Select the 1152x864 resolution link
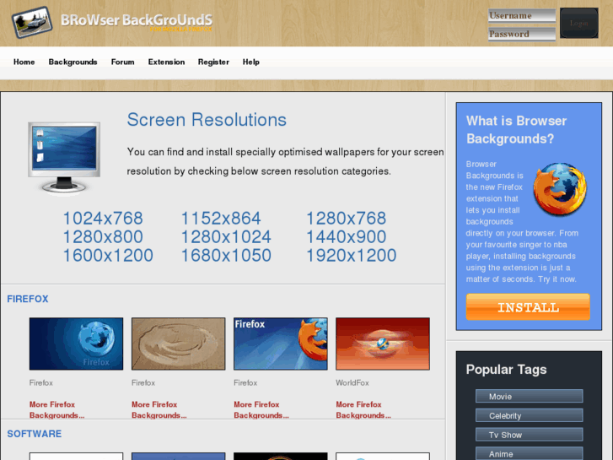 click(x=221, y=219)
